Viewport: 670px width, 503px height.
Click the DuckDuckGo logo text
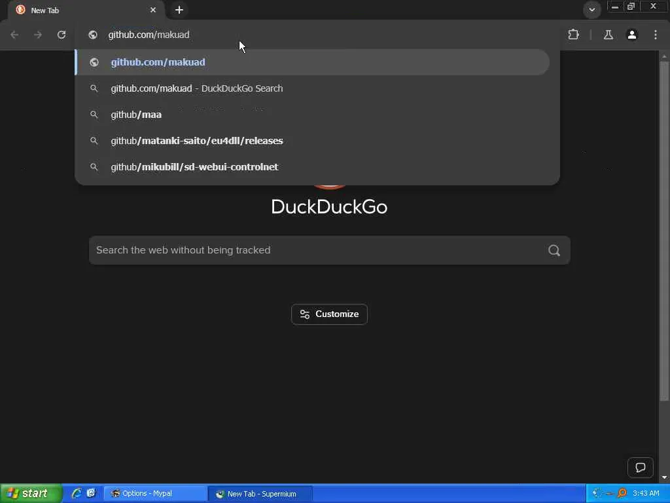[x=330, y=207]
